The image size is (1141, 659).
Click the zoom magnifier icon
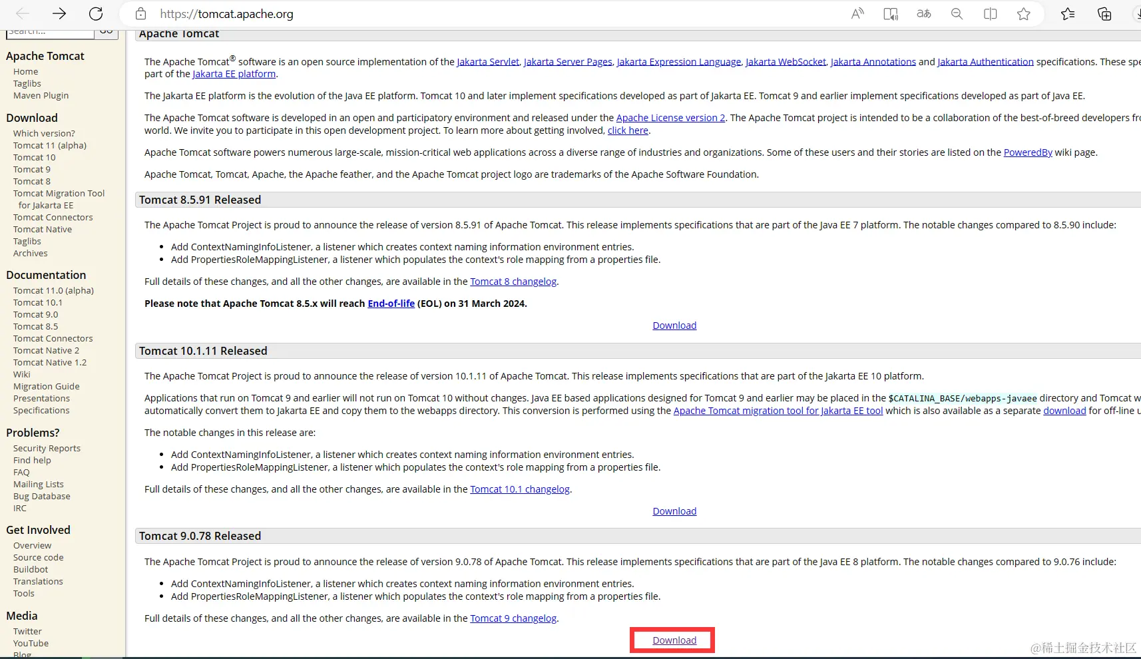957,13
